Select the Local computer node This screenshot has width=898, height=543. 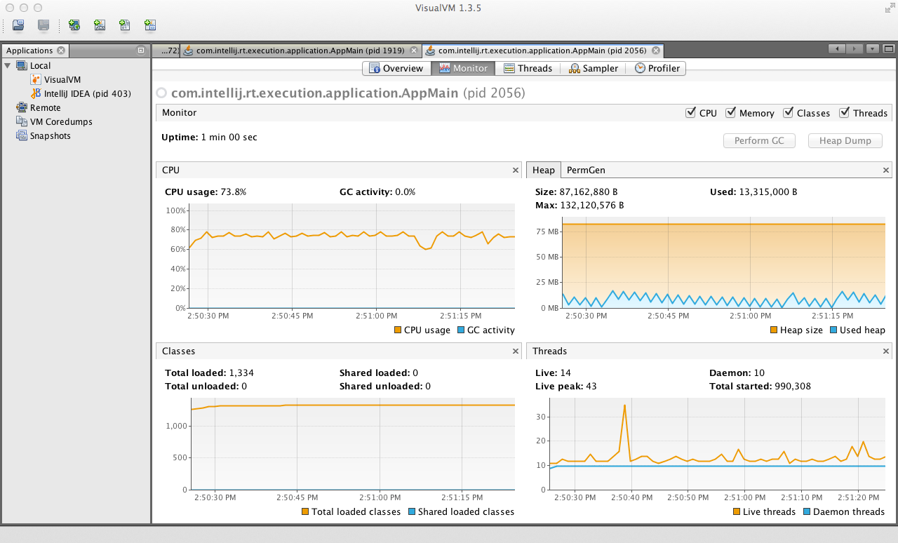(33, 65)
